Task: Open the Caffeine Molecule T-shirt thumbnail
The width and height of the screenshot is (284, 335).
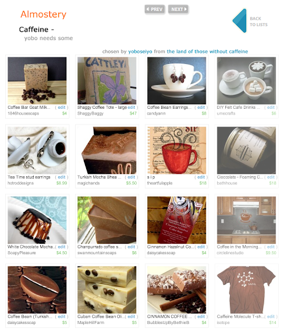Action: tap(246, 290)
